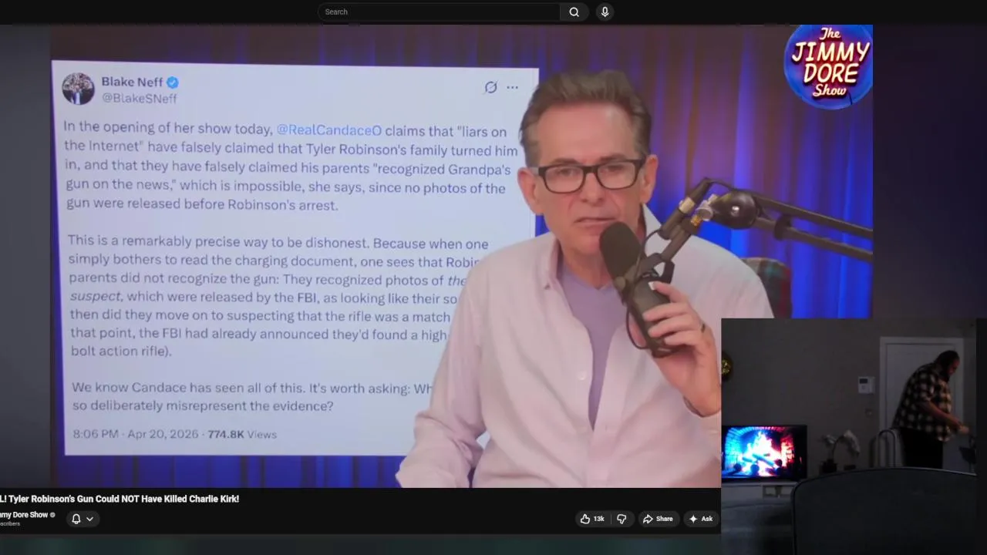Like the video with thumbs-up 13k
Image resolution: width=987 pixels, height=555 pixels.
tap(592, 519)
